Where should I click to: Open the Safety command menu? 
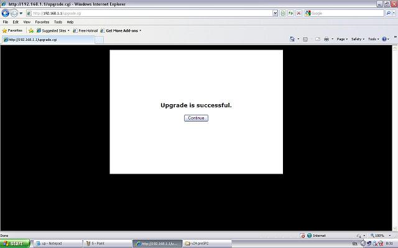click(358, 39)
